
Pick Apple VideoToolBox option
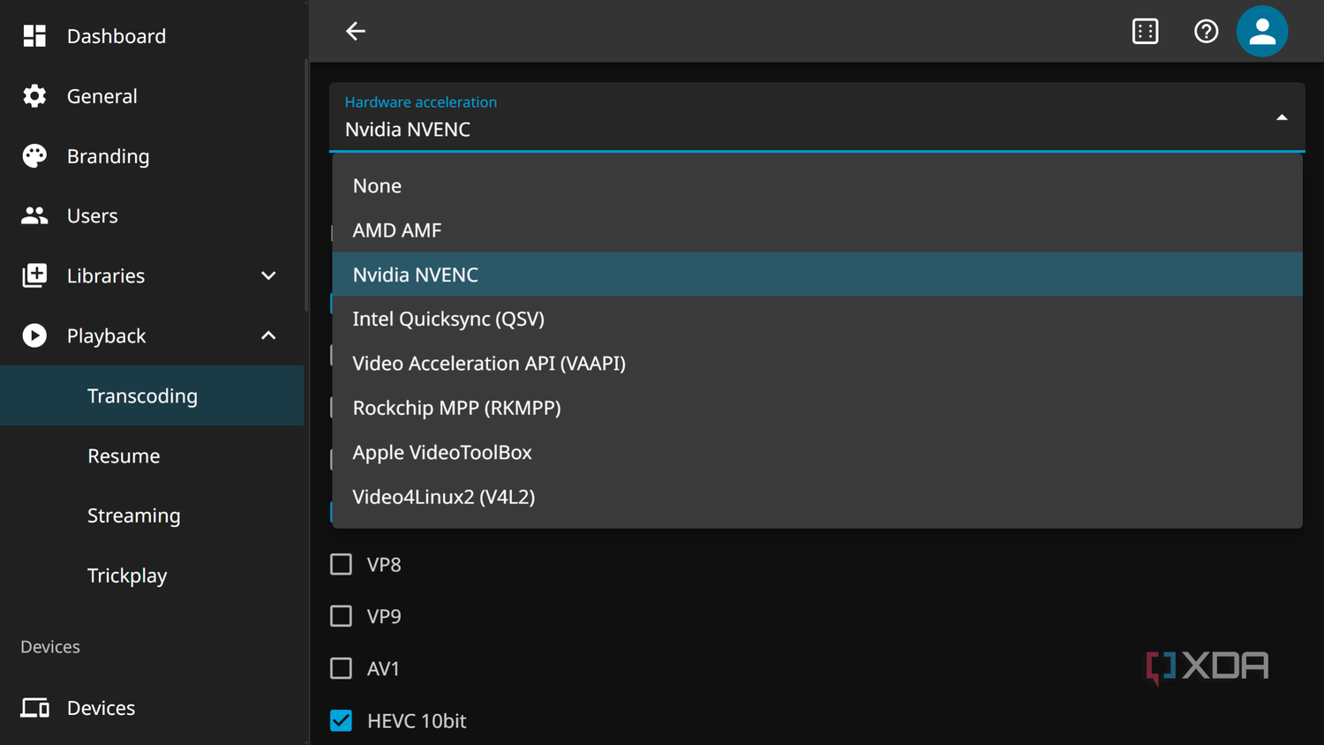[x=817, y=452]
